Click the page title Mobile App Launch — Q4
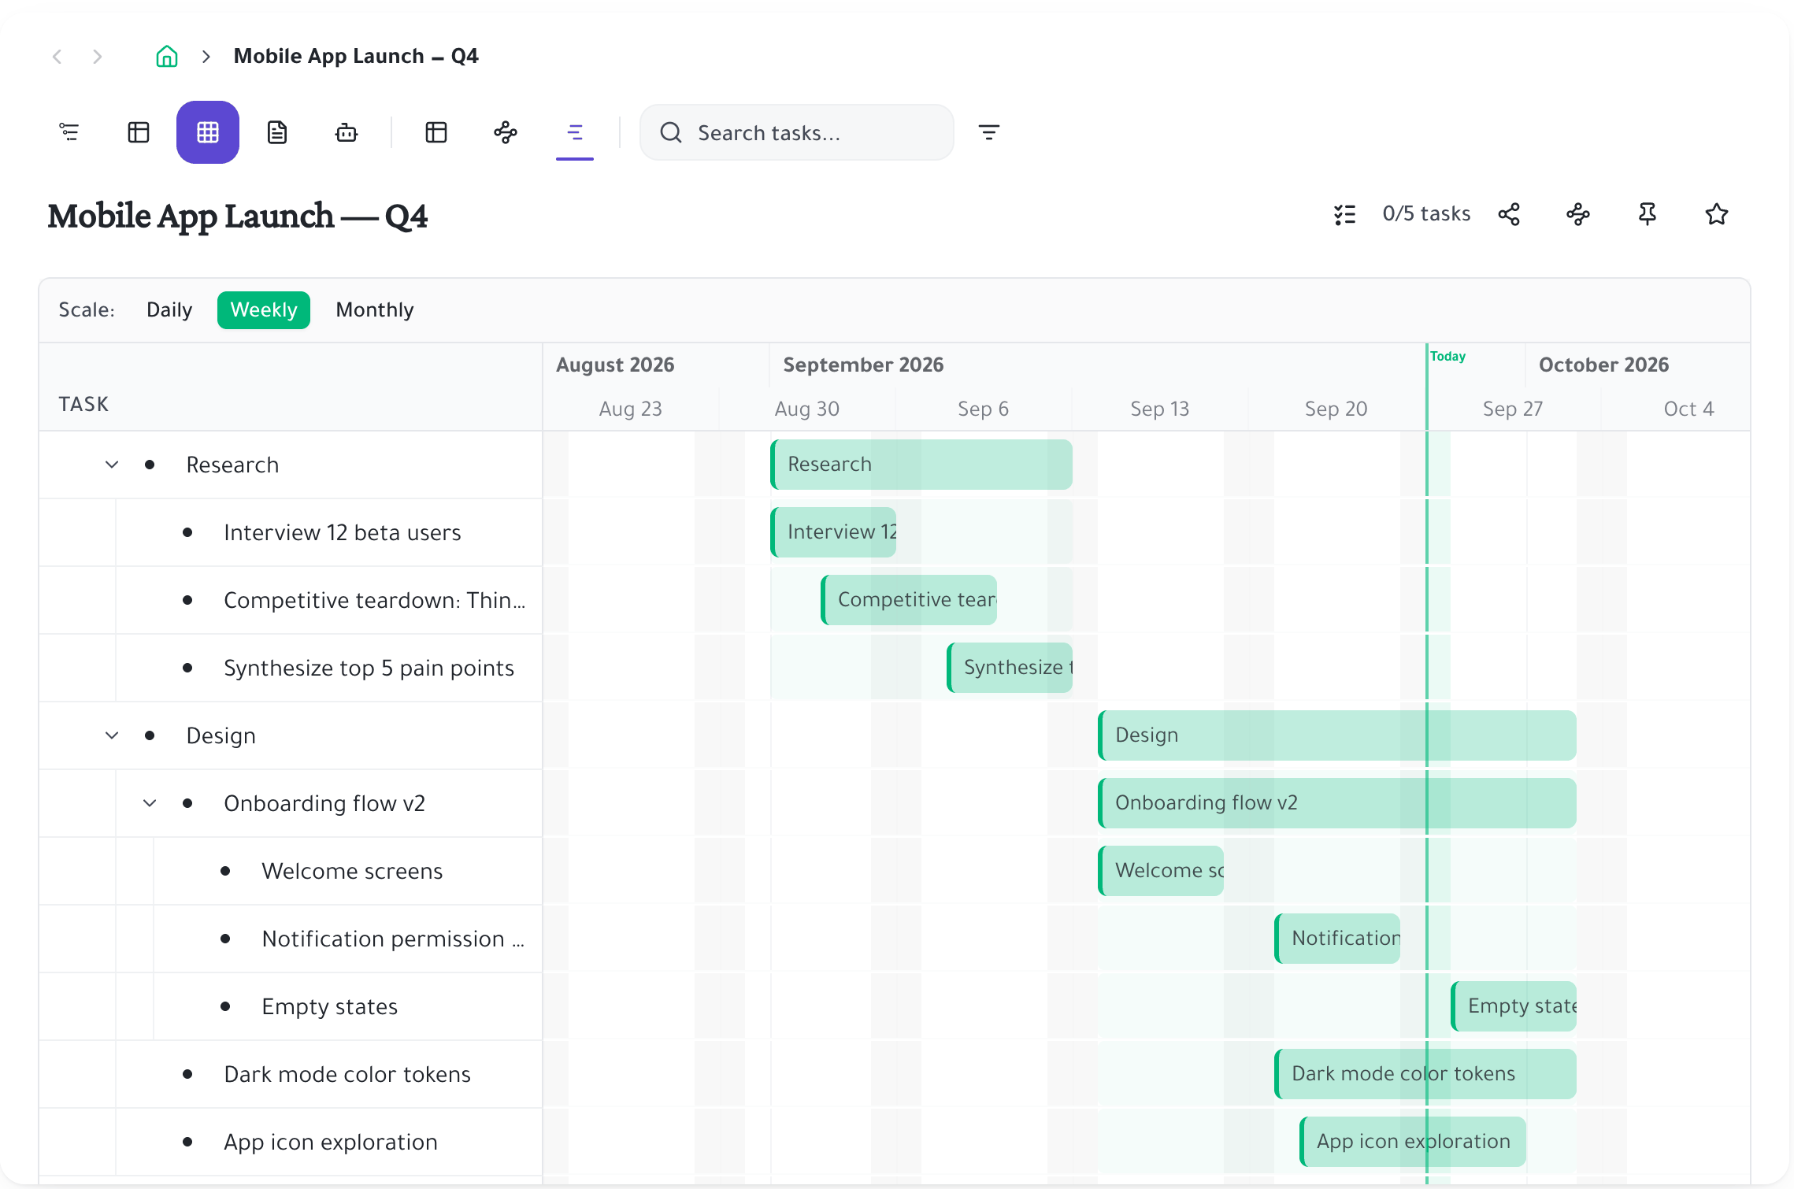Viewport: 1794px width, 1189px height. pos(238,217)
